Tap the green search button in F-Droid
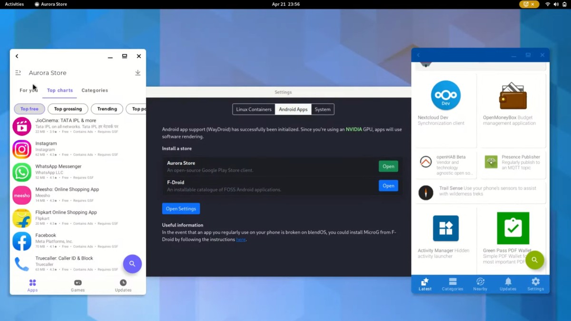Viewport: 571px width, 321px height. click(x=534, y=260)
